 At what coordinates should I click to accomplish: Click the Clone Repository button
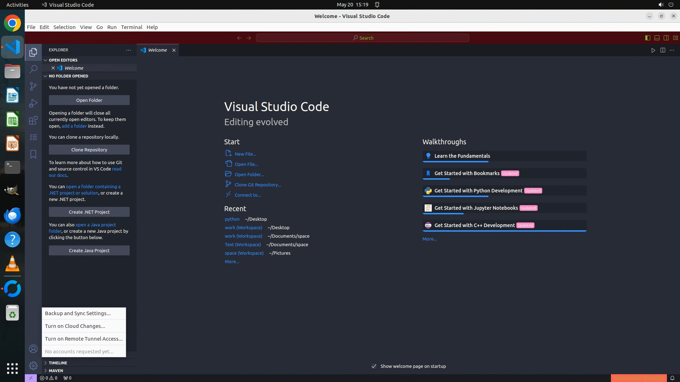[x=89, y=150]
